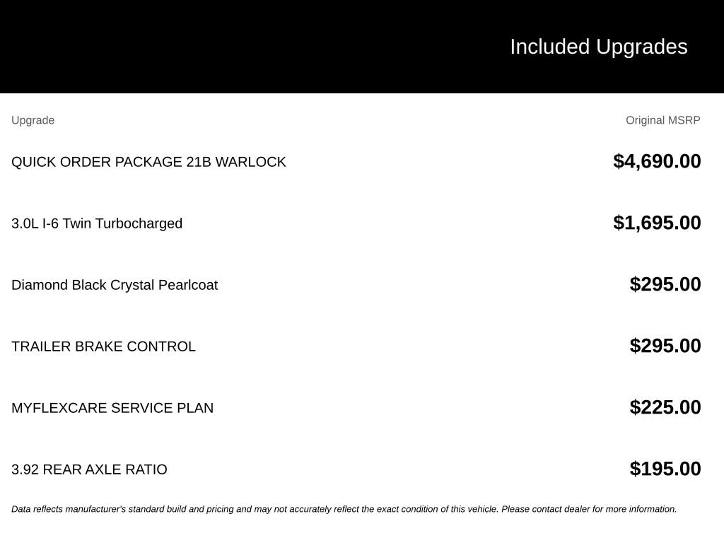Click the Included Upgrades heading

598,47
